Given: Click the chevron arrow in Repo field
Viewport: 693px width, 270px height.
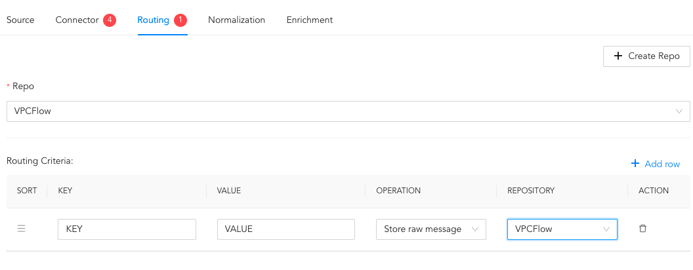Looking at the screenshot, I should click(679, 111).
